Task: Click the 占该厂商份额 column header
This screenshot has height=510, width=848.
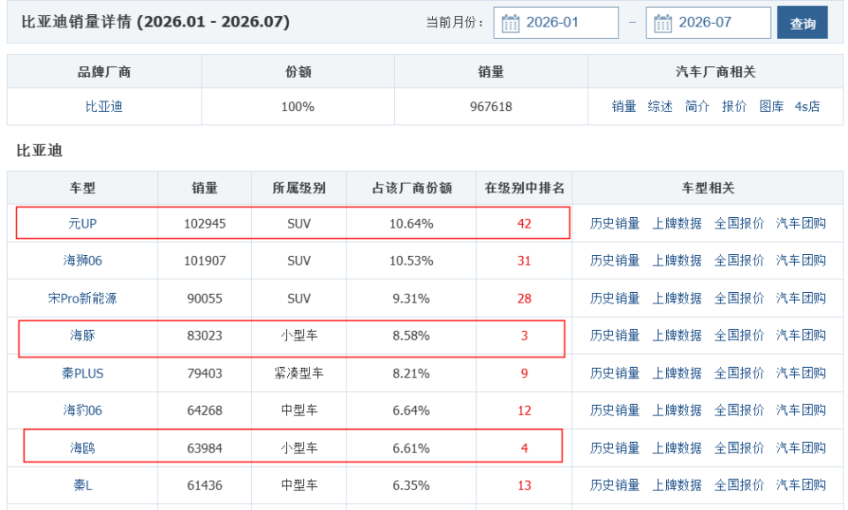Action: (x=412, y=188)
